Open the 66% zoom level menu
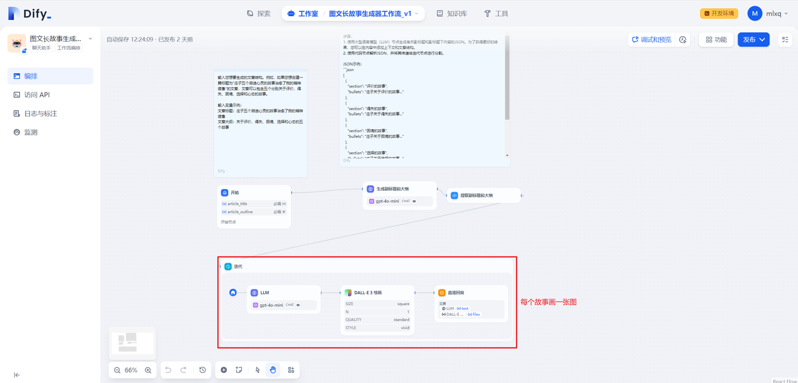 pyautogui.click(x=131, y=370)
